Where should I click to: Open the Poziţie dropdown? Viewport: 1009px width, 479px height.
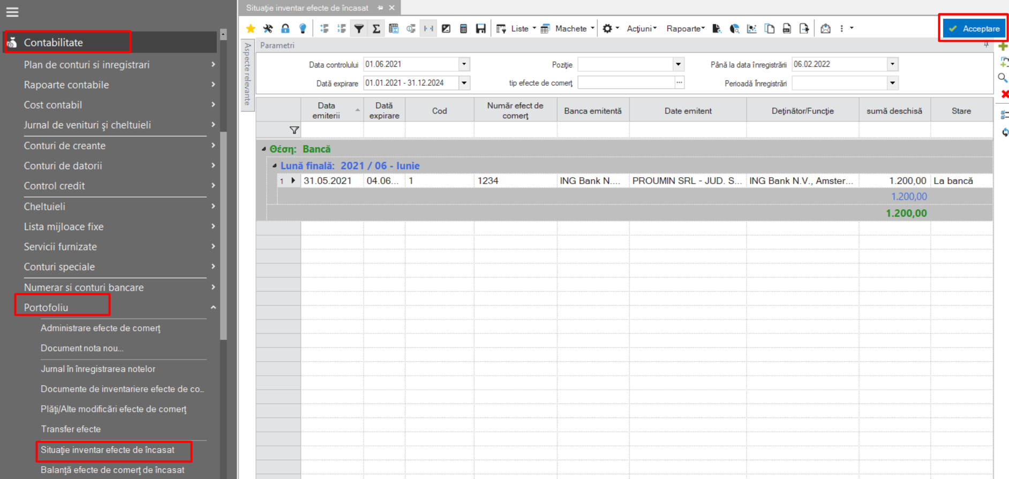679,64
